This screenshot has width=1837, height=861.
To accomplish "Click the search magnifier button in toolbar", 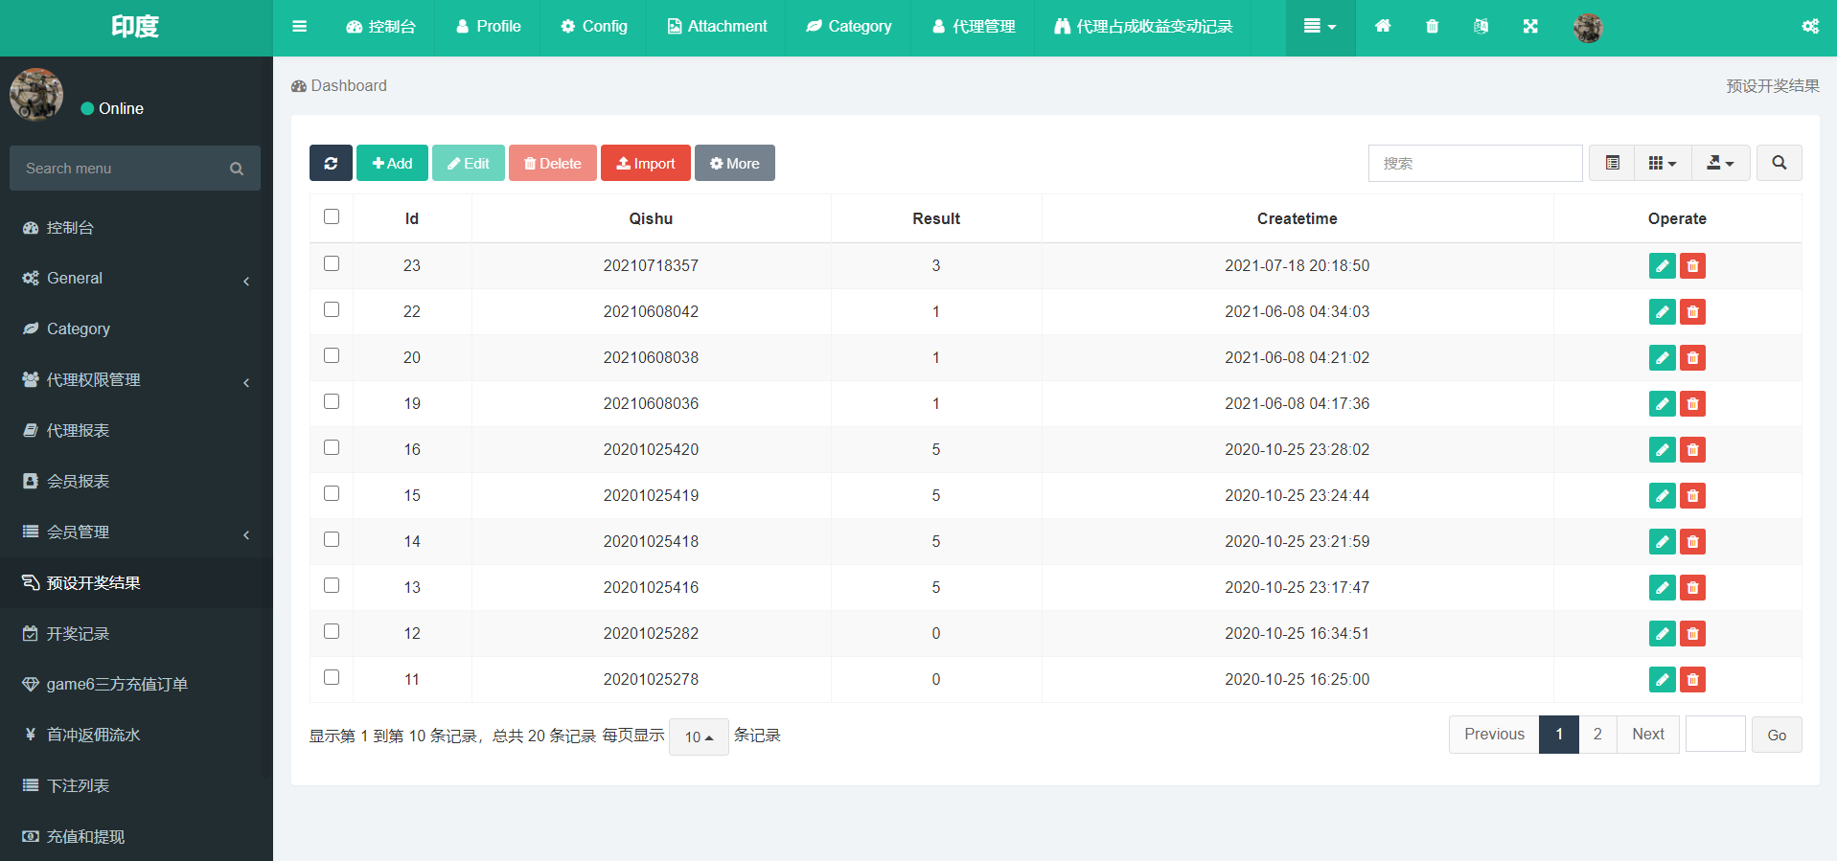I will click(1779, 163).
